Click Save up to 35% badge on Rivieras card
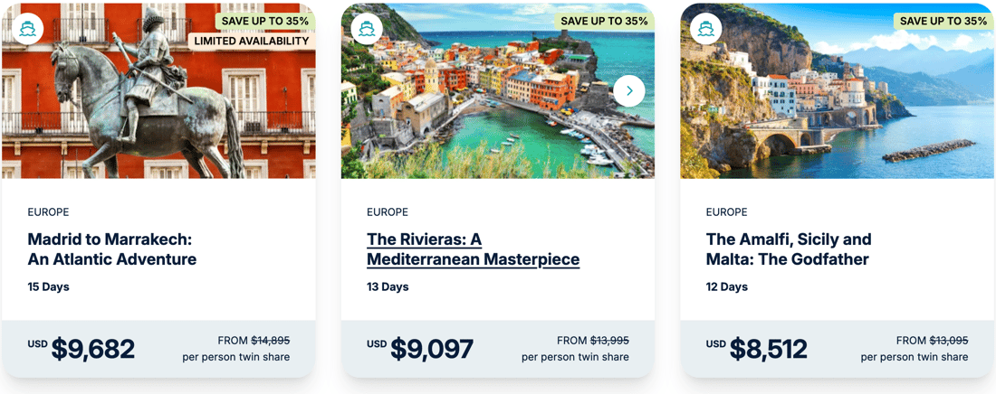The height and width of the screenshot is (394, 996). pos(604,21)
